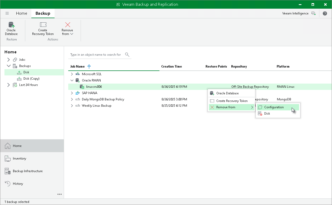Screen dimensions: 332x205
Task: Select Create Recovery Token in context menu
Action: click(232, 101)
